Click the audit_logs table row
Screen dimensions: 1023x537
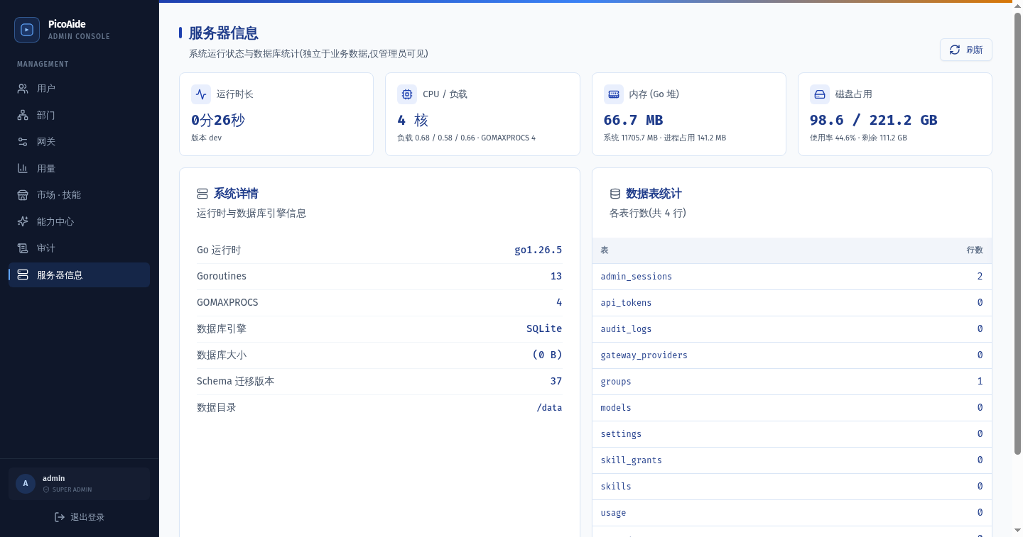click(x=792, y=329)
